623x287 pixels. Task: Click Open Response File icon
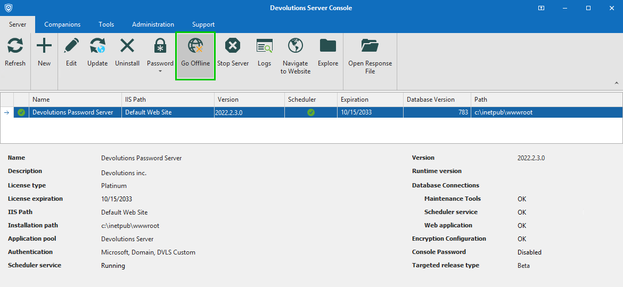tap(370, 46)
